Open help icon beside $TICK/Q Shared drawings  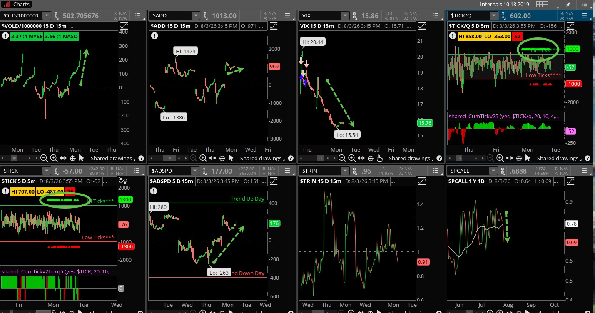coord(588,158)
